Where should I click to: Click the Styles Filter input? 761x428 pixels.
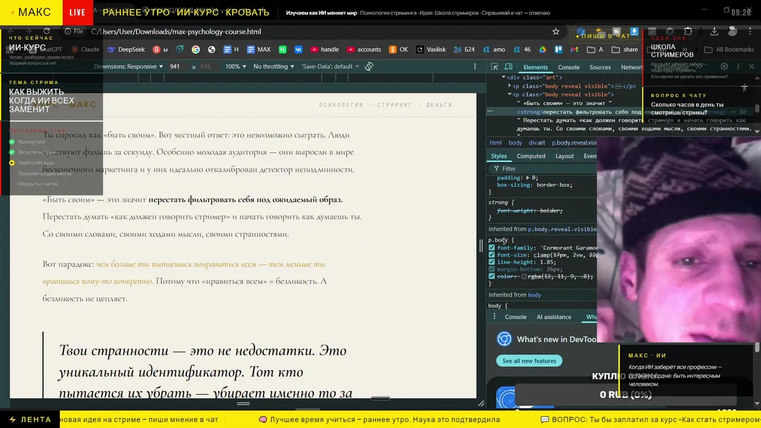547,169
